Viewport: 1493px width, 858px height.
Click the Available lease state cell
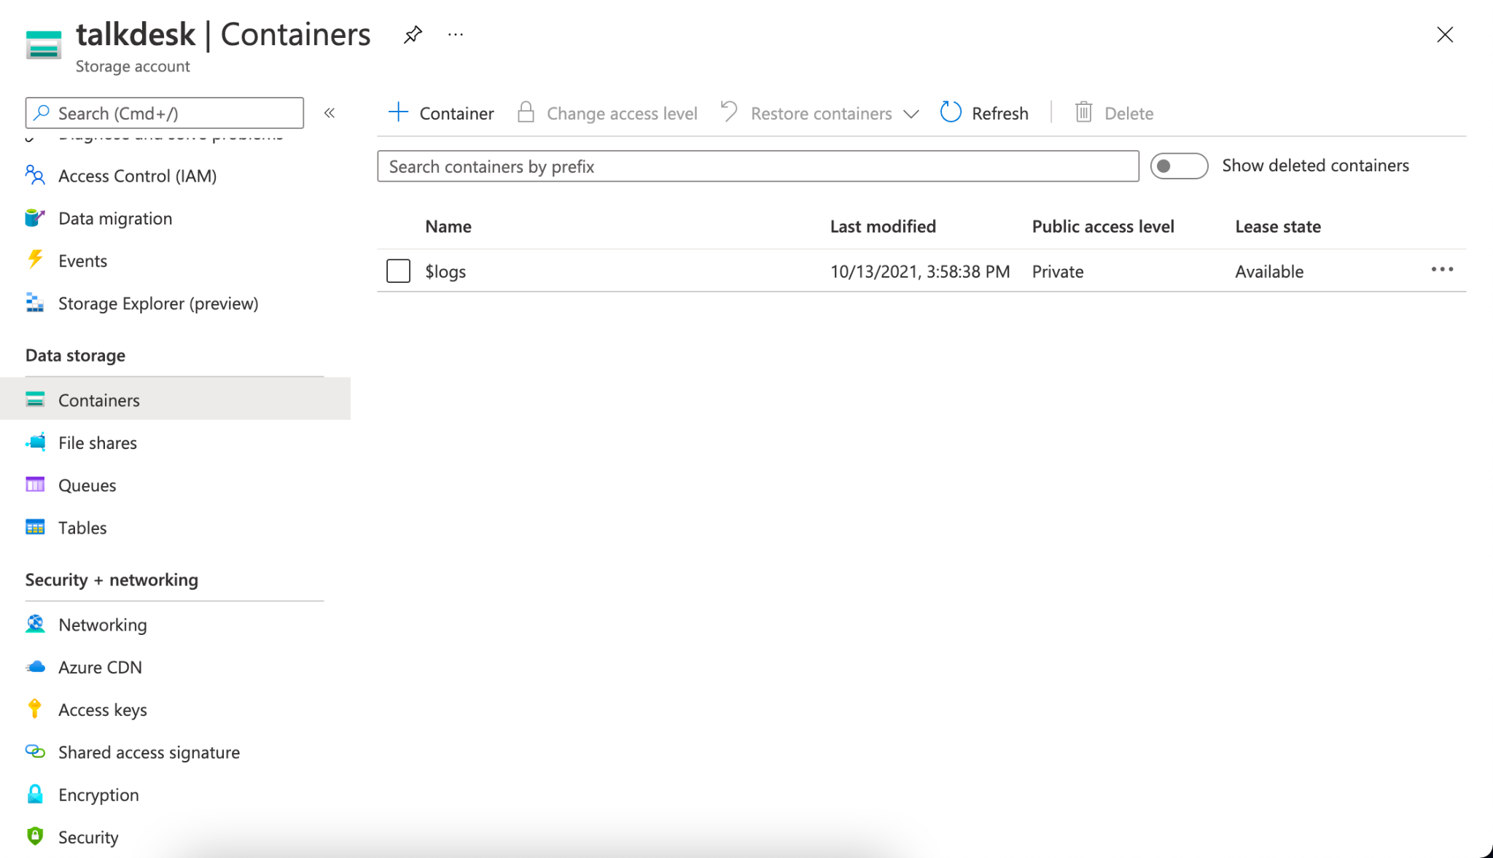[x=1269, y=271]
